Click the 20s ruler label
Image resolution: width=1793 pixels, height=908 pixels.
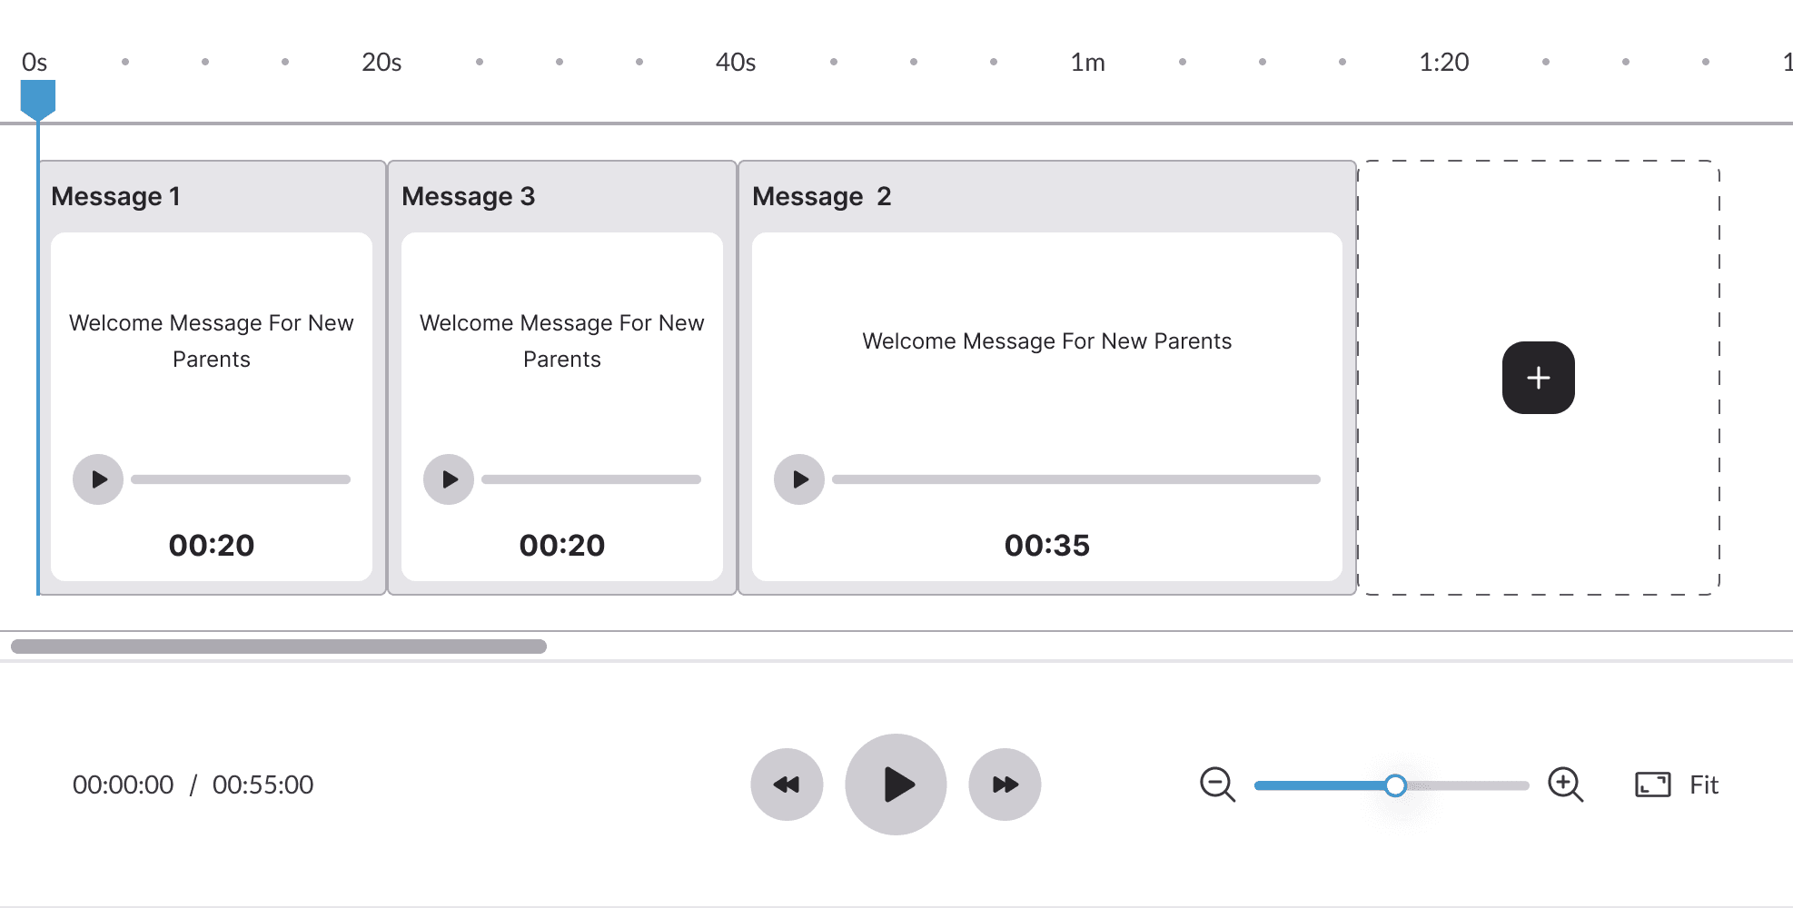click(x=381, y=62)
